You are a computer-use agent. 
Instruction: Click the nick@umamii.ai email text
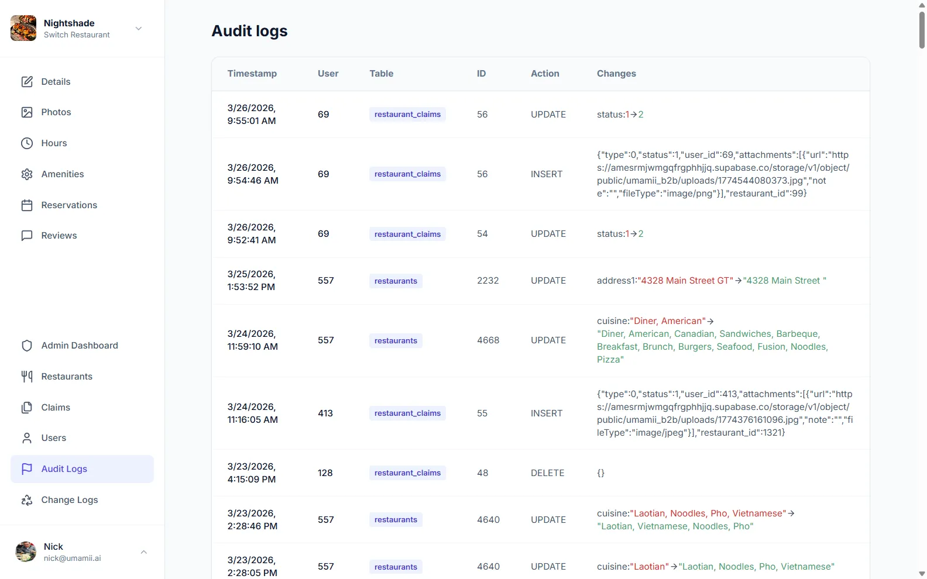(73, 559)
